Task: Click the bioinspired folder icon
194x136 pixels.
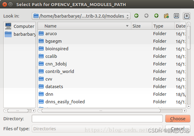Action: [x=41, y=48]
